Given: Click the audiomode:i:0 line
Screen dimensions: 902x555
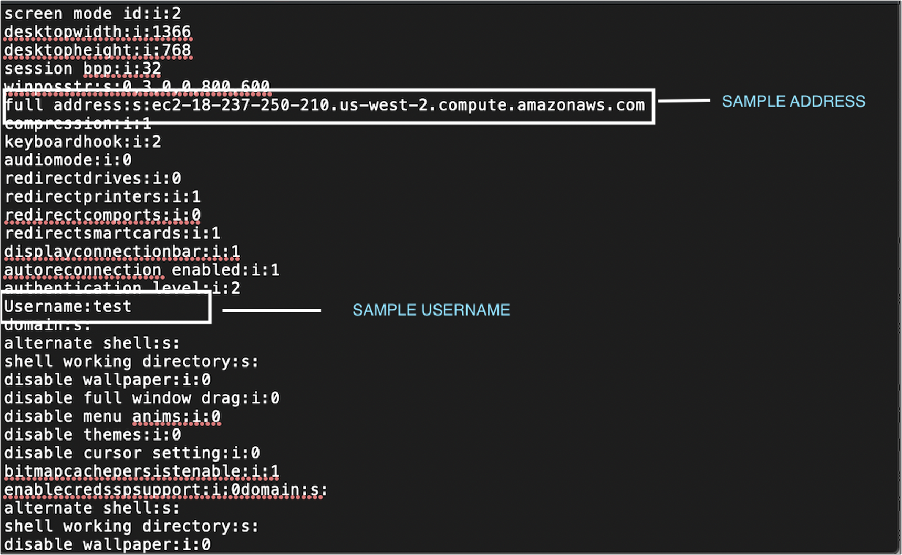Looking at the screenshot, I should click(x=68, y=160).
